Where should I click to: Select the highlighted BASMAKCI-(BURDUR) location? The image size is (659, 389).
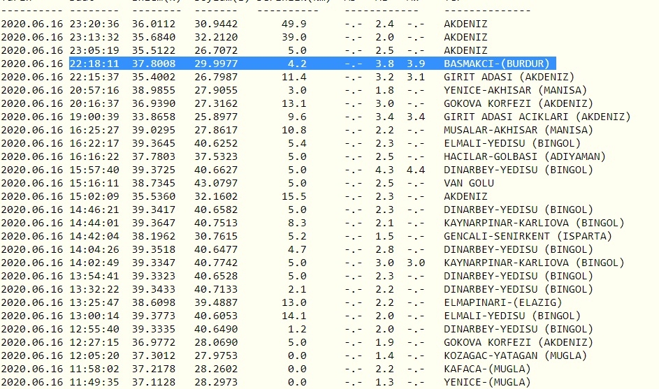pos(496,64)
